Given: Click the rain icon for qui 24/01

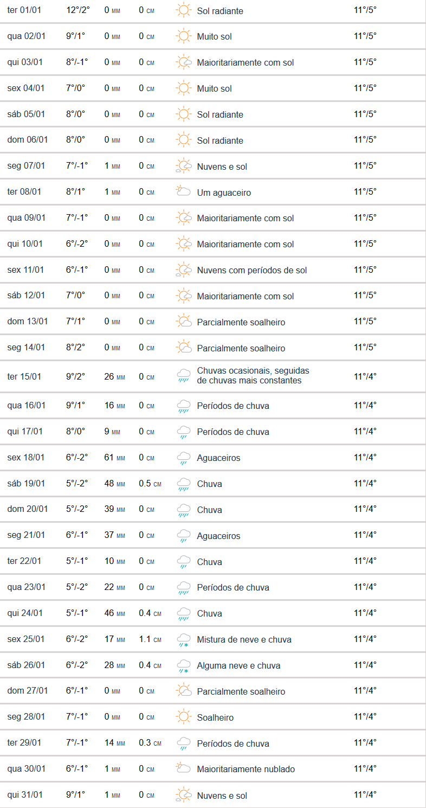Looking at the screenshot, I should [184, 613].
